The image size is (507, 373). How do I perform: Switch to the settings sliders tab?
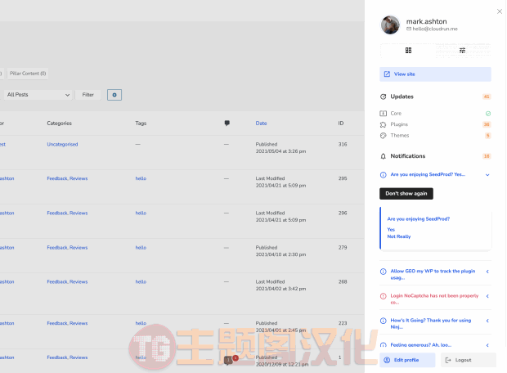[462, 51]
